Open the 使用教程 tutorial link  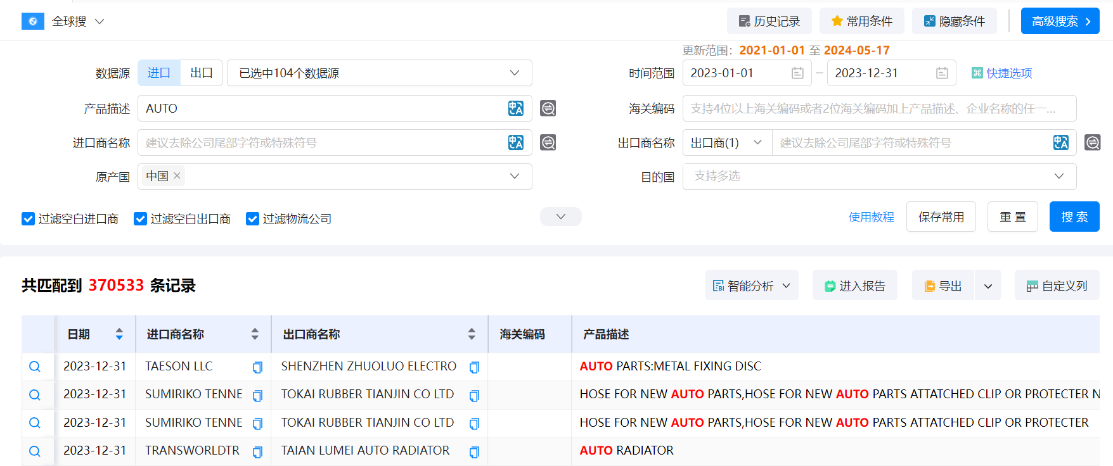pos(872,217)
